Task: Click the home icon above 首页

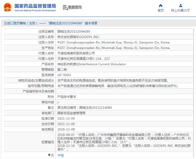Action: click(x=161, y=6)
